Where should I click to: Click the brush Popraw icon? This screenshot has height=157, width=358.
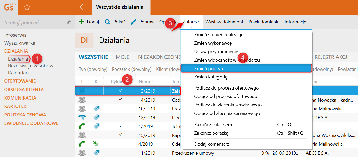[134, 22]
